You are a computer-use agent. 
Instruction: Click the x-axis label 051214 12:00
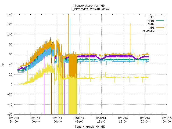pos(101,120)
